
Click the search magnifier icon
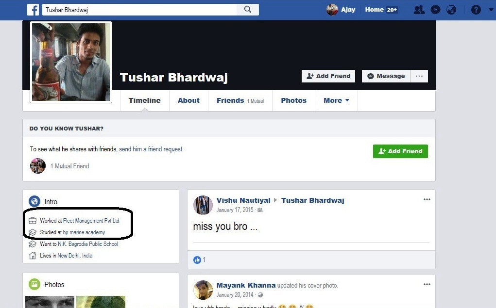(x=248, y=10)
